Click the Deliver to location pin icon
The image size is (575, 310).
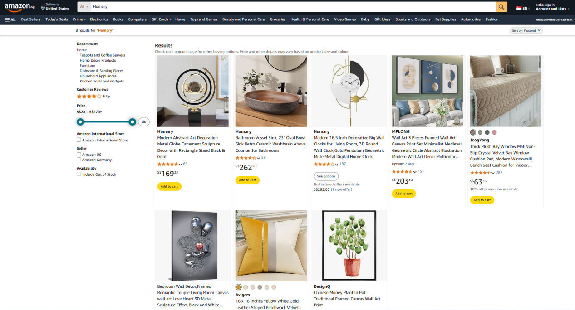click(x=43, y=8)
